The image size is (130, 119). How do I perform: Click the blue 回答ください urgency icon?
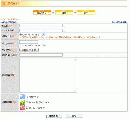coord(22,97)
